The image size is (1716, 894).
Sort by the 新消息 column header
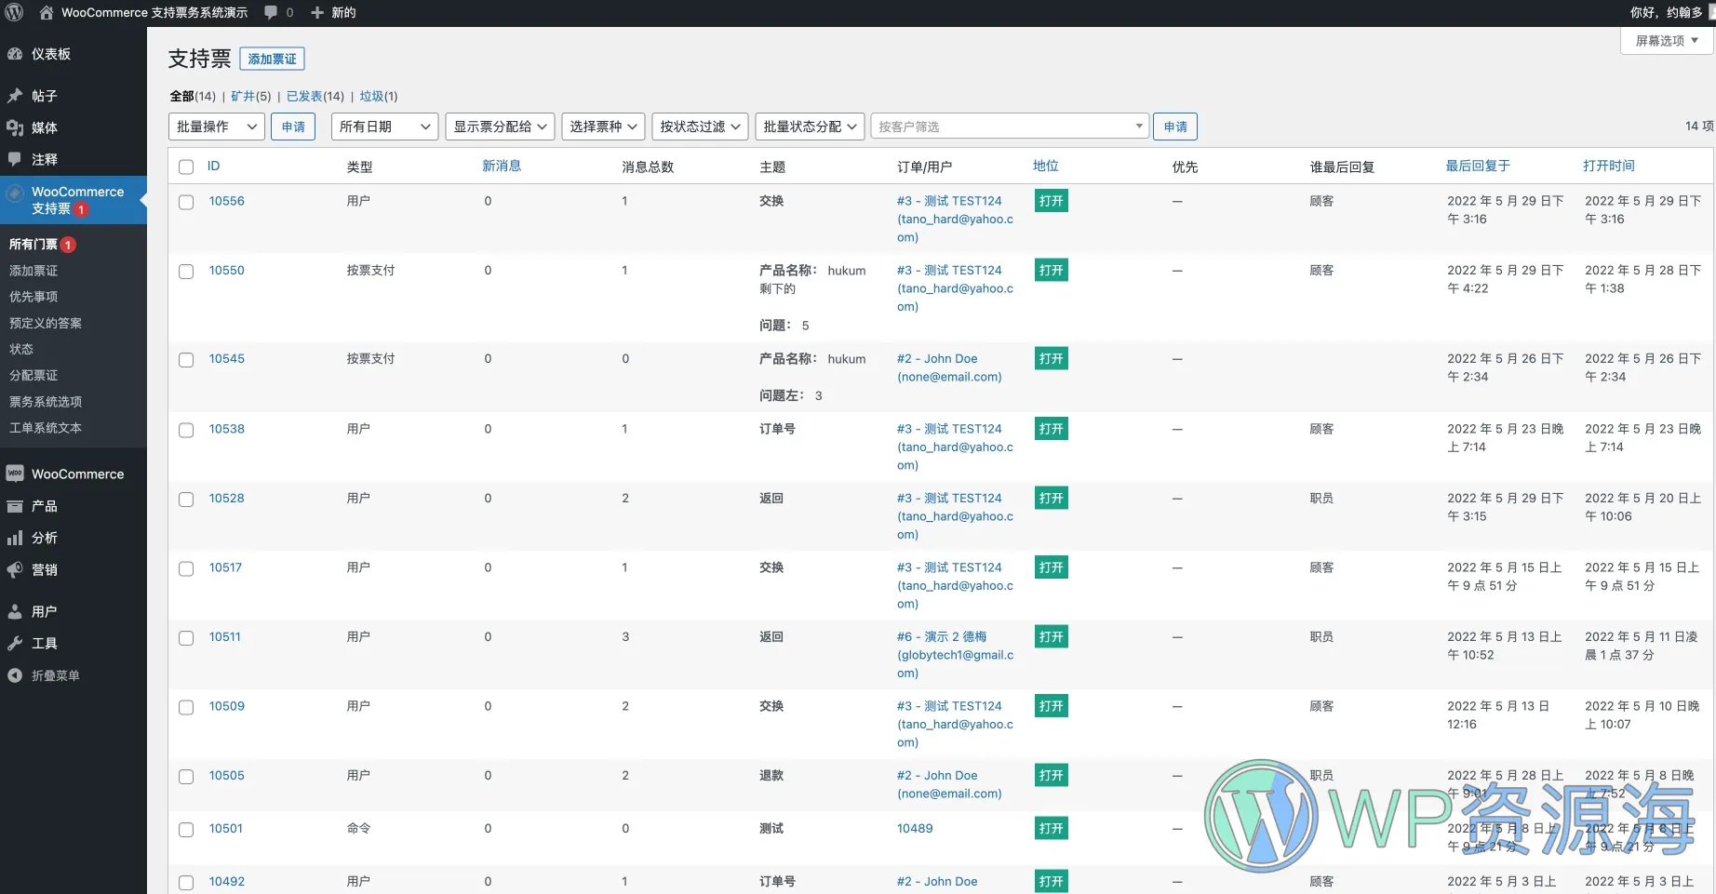[502, 166]
